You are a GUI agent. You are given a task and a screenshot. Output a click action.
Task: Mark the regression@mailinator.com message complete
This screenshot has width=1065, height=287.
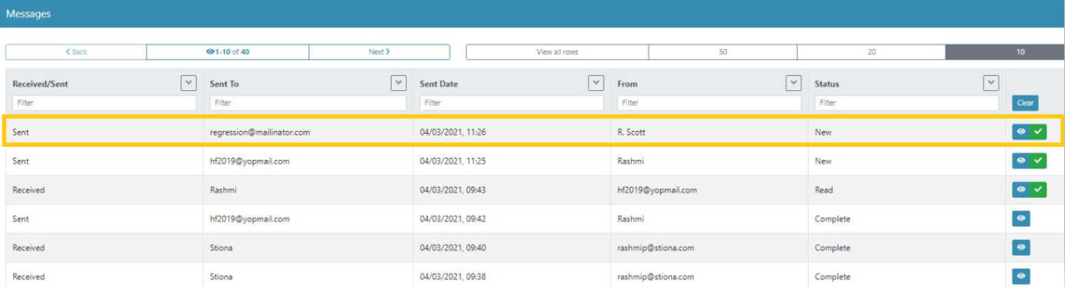(1038, 132)
